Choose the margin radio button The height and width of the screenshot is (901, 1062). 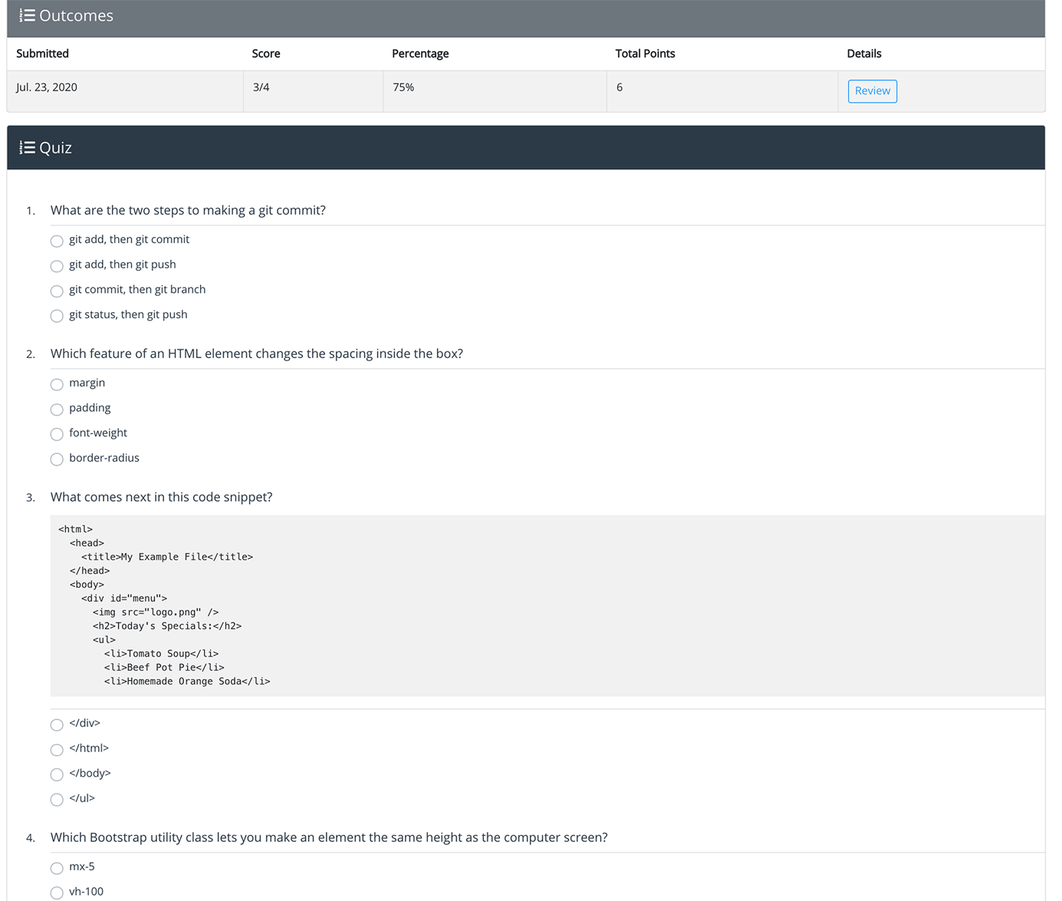tap(57, 385)
